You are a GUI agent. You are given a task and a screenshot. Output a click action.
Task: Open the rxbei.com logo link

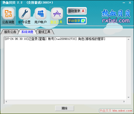click(116, 16)
